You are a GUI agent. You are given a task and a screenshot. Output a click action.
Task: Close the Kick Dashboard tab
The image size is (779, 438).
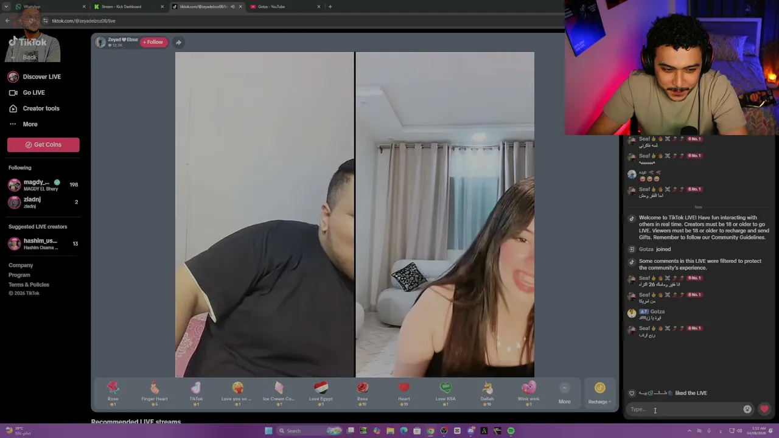pos(162,7)
